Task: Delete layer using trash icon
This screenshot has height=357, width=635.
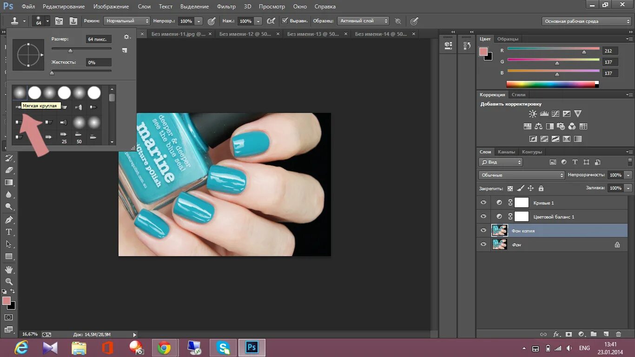Action: coord(618,334)
